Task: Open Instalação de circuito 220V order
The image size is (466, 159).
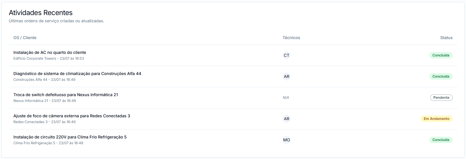Action: (x=70, y=137)
